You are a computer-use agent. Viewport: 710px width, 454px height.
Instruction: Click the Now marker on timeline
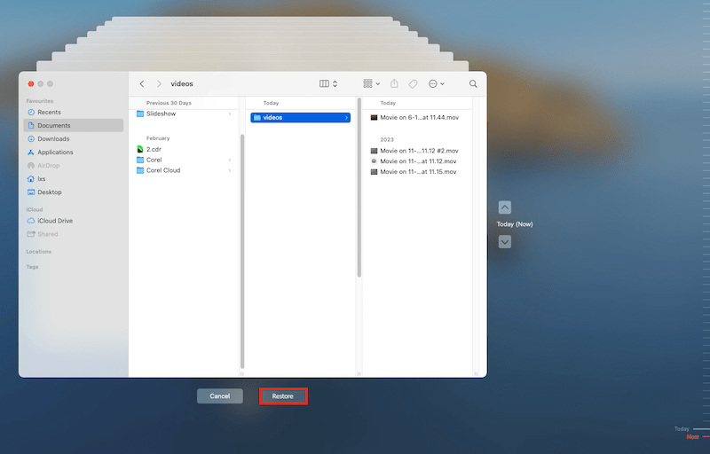pos(692,436)
